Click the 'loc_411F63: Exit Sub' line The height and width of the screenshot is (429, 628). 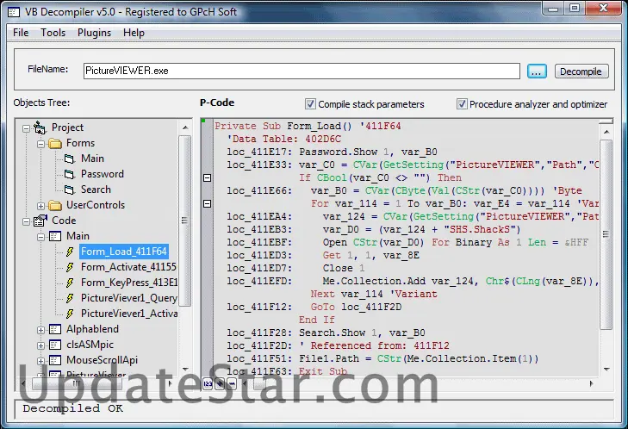pyautogui.click(x=287, y=371)
